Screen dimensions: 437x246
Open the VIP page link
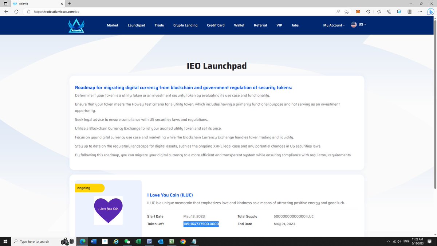pos(279,25)
